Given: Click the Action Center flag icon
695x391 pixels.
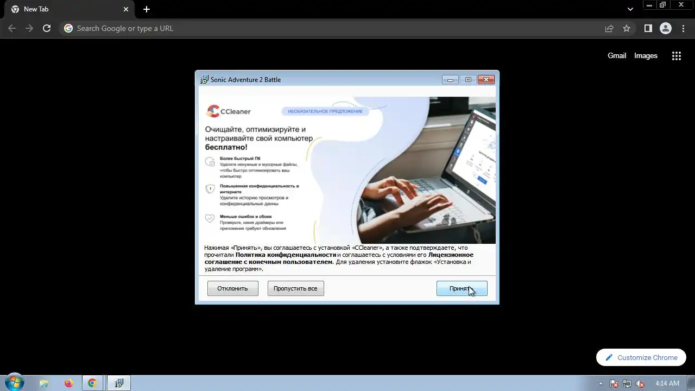Looking at the screenshot, I should tap(614, 383).
